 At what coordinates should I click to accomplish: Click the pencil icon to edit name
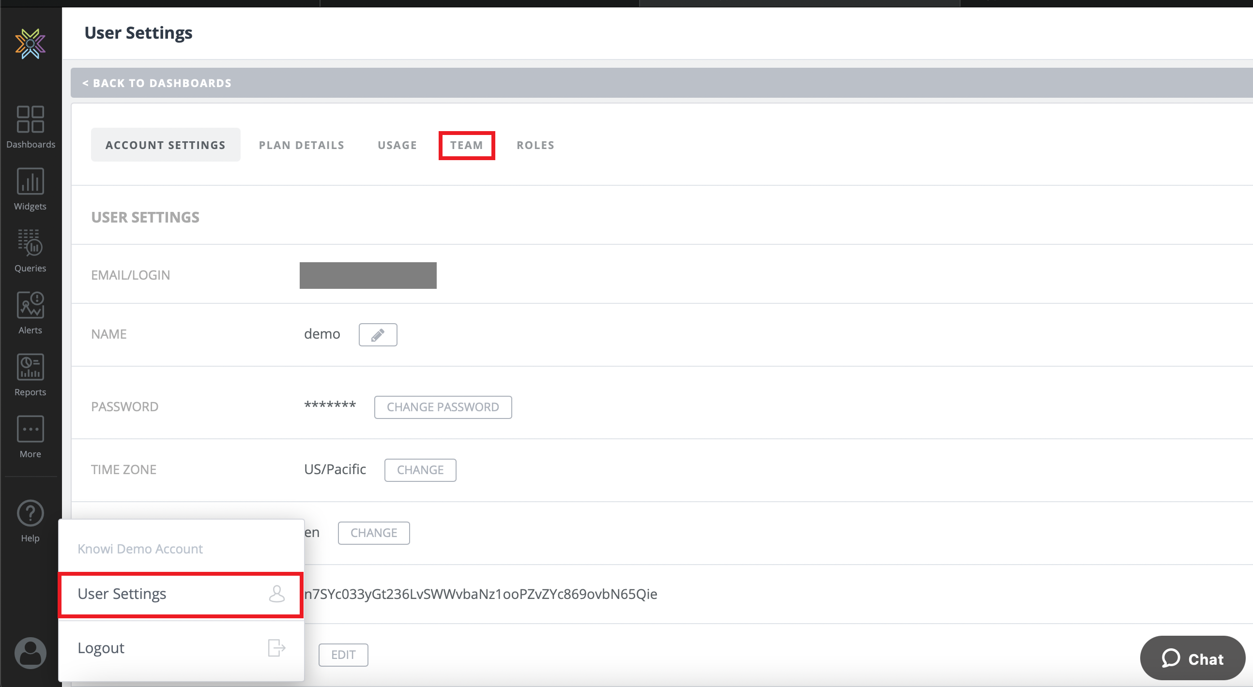(378, 334)
